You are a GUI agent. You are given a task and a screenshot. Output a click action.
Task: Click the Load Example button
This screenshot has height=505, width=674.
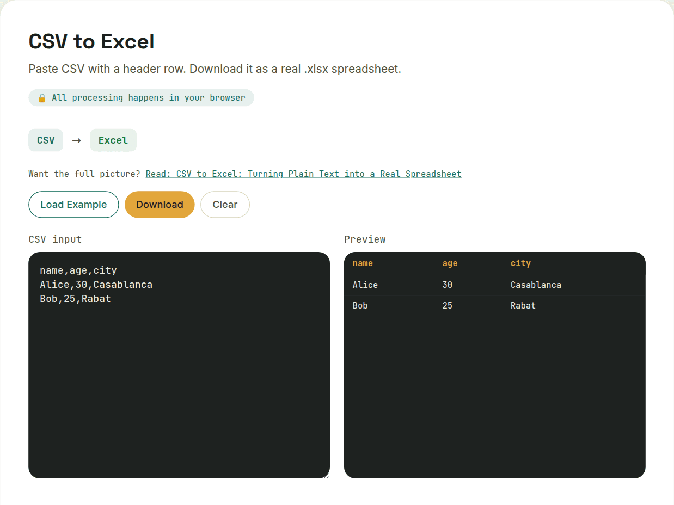[73, 205]
